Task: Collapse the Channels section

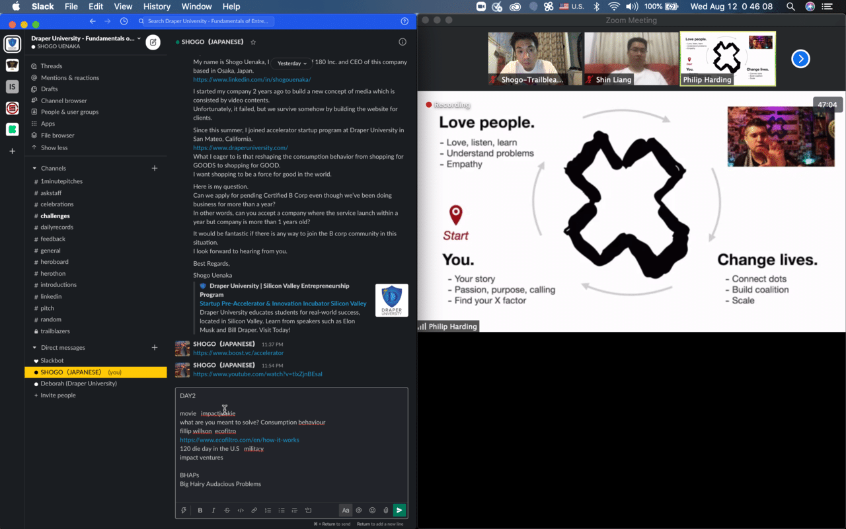Action: click(x=35, y=168)
